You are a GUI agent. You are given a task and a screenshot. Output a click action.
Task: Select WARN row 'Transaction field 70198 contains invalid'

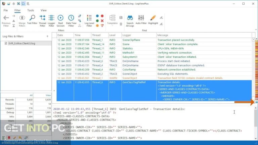click(154, 78)
